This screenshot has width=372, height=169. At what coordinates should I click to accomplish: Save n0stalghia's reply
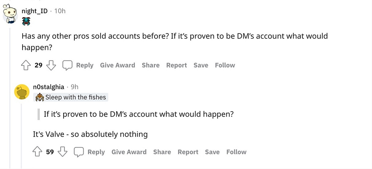coord(212,152)
